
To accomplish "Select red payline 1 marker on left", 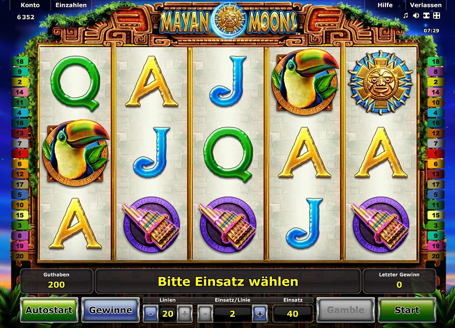I will [x=20, y=154].
